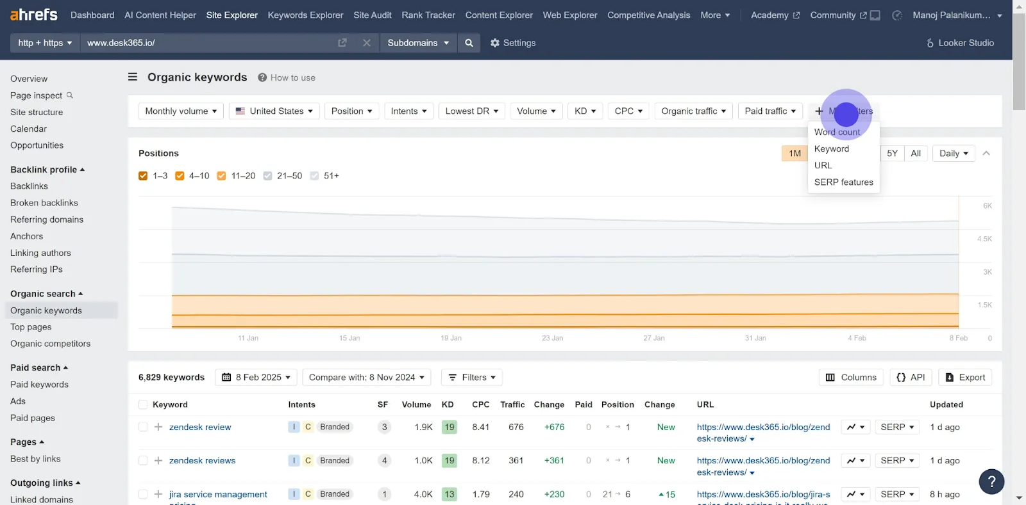Open Keywords Explorer tab

click(x=305, y=15)
